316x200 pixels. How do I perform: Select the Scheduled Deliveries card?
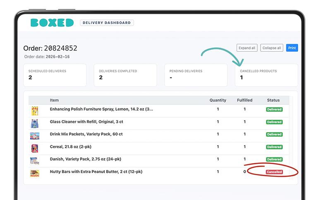(55, 75)
